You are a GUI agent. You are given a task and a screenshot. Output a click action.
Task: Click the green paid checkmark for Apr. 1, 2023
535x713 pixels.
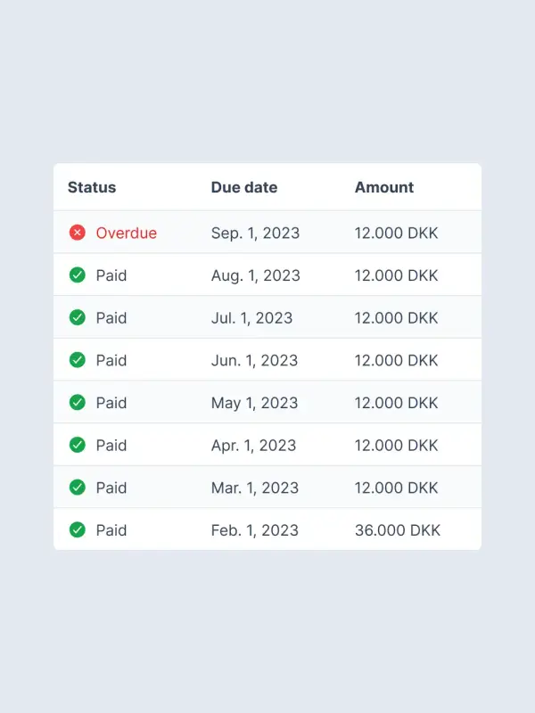(78, 445)
